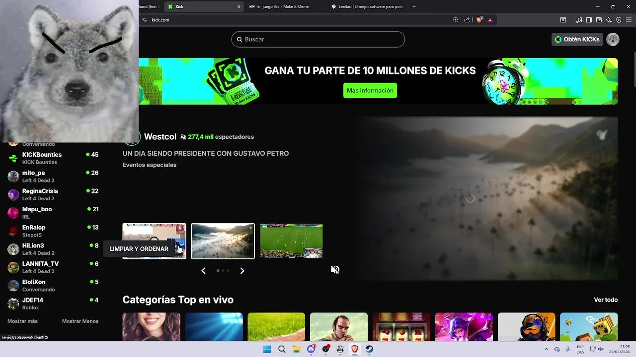Open LANNITA_TV channel in sidebar
Image resolution: width=636 pixels, height=357 pixels.
(52, 267)
